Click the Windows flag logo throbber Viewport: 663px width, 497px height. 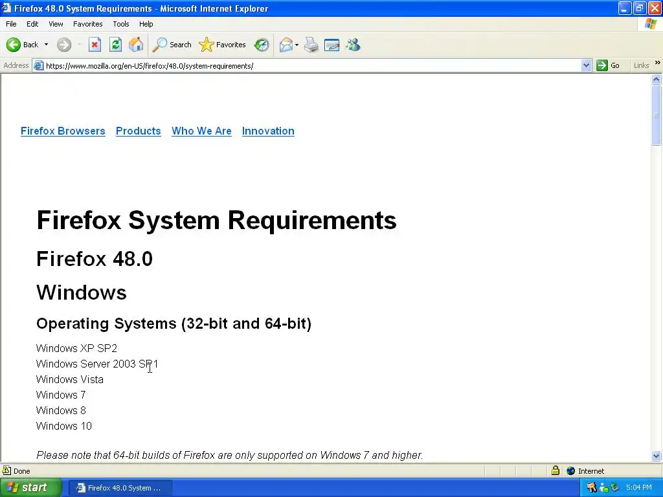pyautogui.click(x=651, y=24)
